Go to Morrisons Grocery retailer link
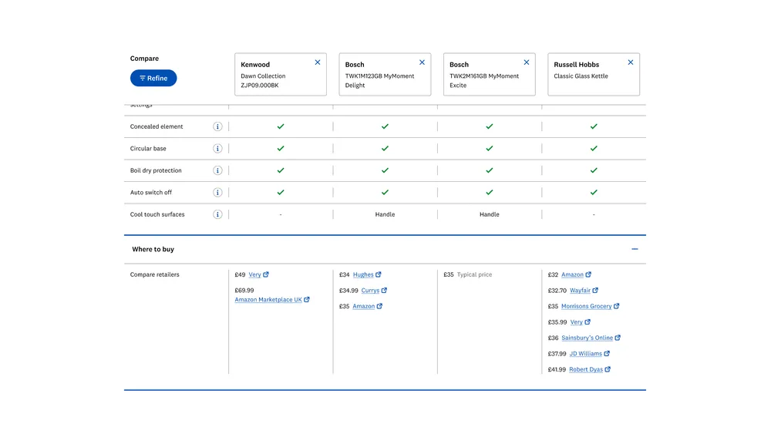 pos(586,306)
